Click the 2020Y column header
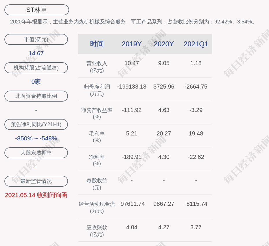The image size is (269, 246). [164, 44]
